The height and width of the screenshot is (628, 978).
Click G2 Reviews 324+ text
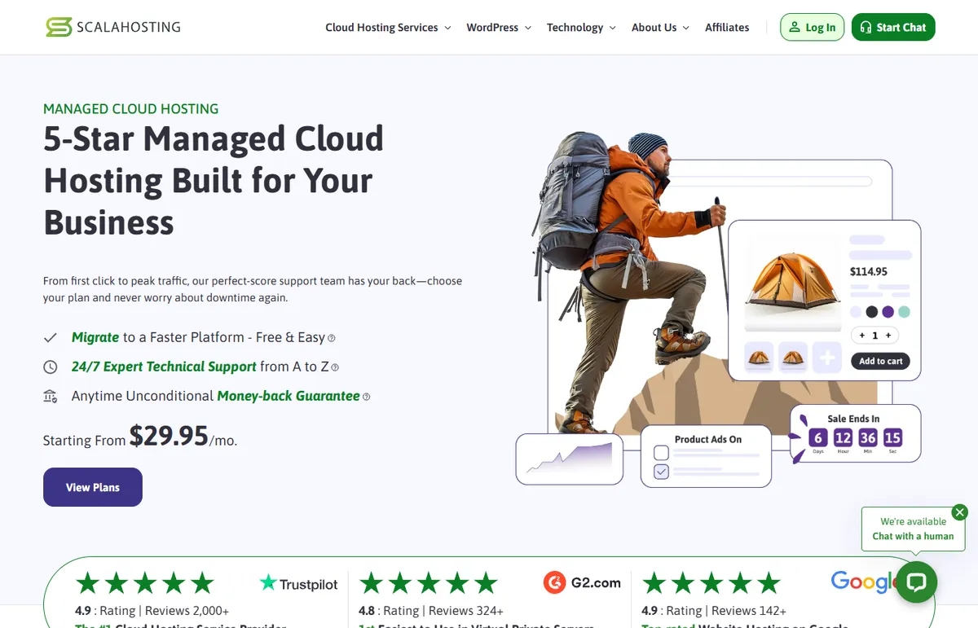[x=466, y=611]
